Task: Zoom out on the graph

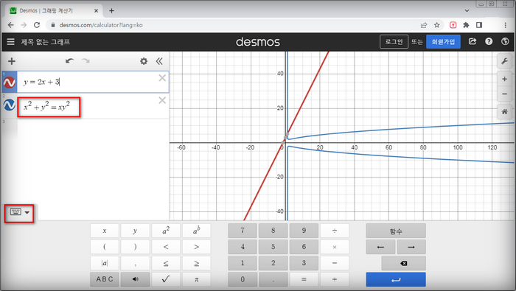Action: click(x=504, y=94)
